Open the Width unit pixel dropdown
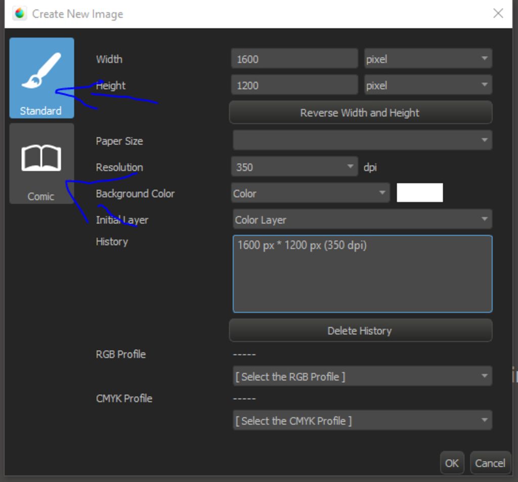The image size is (518, 482). (x=428, y=59)
